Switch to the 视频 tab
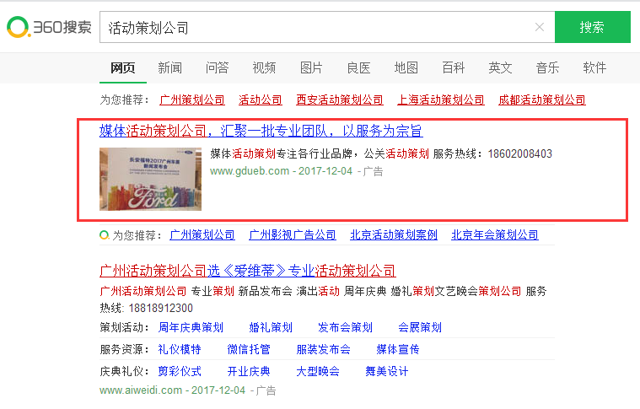The image size is (640, 409). pyautogui.click(x=264, y=67)
